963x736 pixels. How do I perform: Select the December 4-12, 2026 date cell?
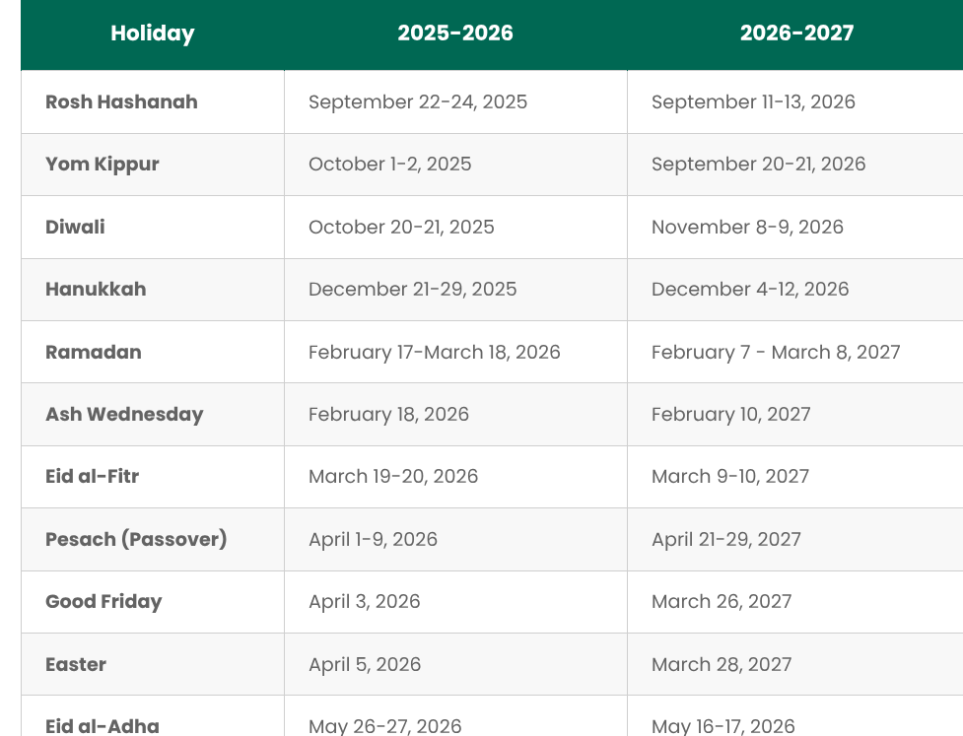pos(750,289)
